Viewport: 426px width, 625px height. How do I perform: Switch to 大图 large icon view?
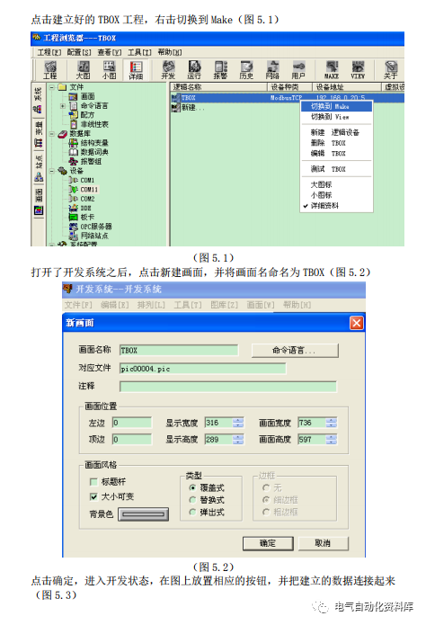click(84, 70)
